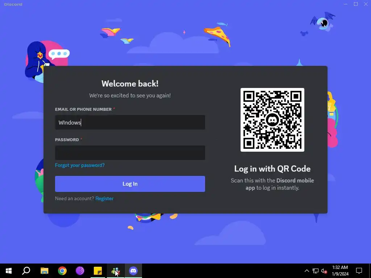Image resolution: width=371 pixels, height=278 pixels.
Task: Open the Windows Start menu
Action: [x=9, y=271]
